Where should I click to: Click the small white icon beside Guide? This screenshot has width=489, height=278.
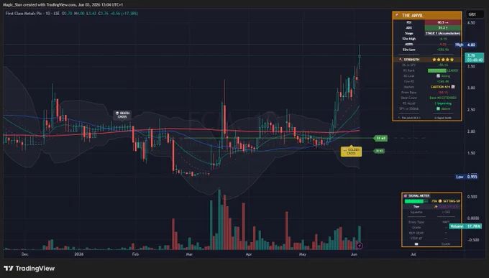coord(416,244)
